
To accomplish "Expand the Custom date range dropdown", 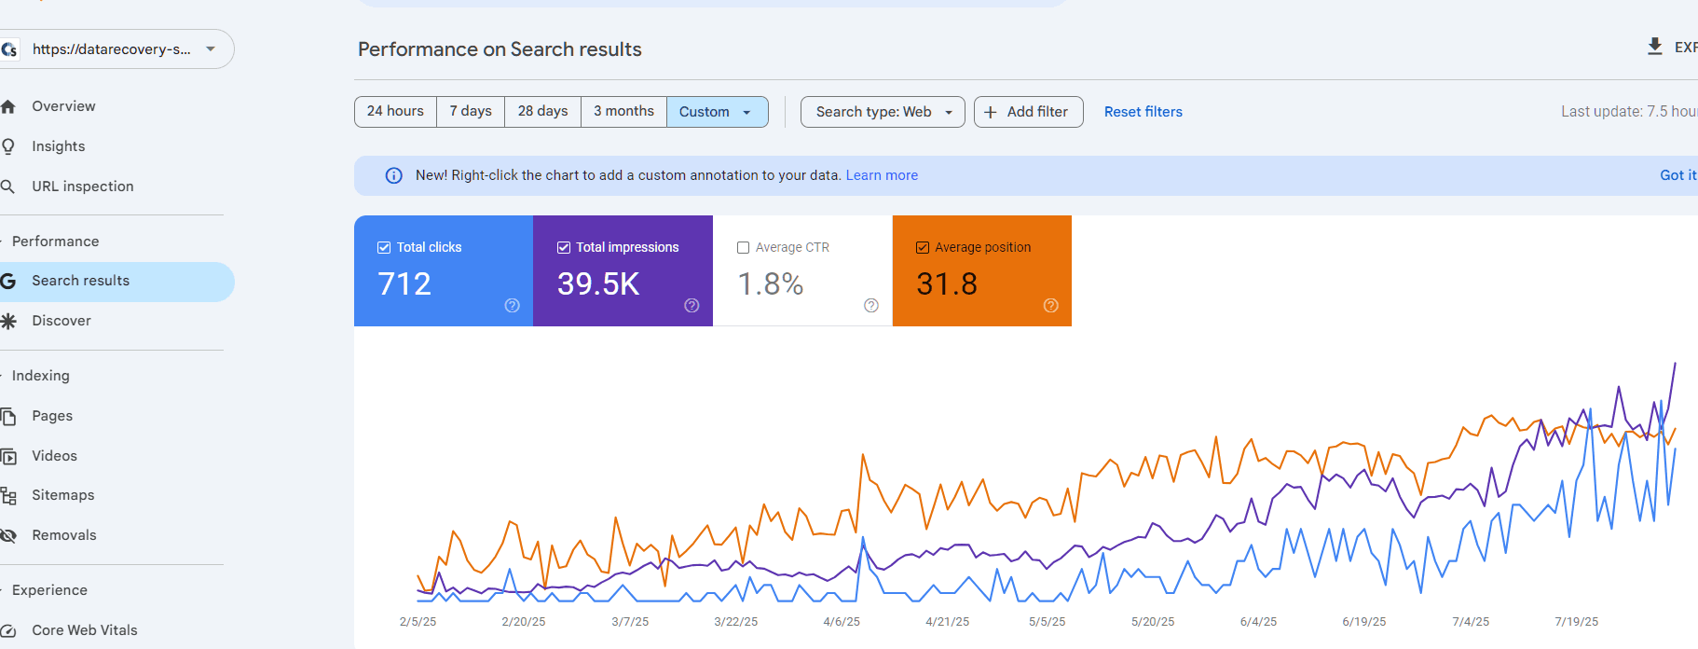I will 717,112.
